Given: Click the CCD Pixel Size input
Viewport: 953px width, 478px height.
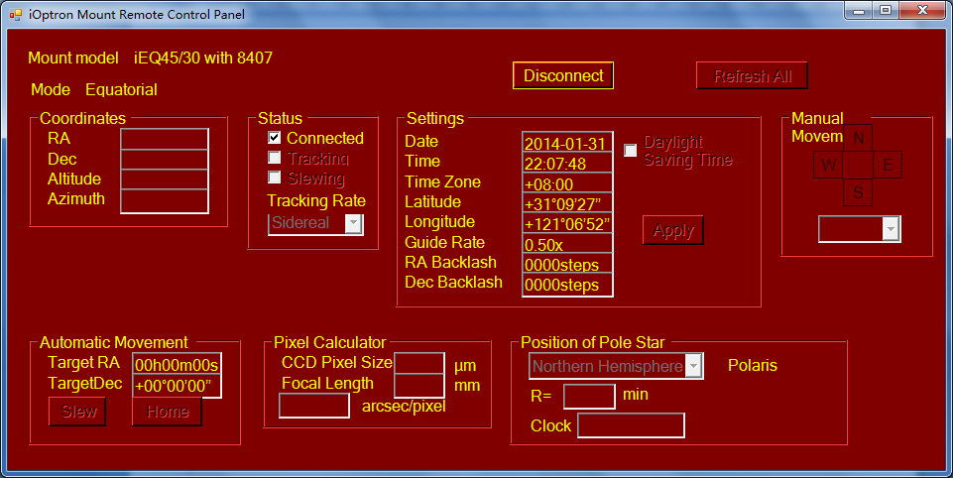Looking at the screenshot, I should pyautogui.click(x=419, y=363).
